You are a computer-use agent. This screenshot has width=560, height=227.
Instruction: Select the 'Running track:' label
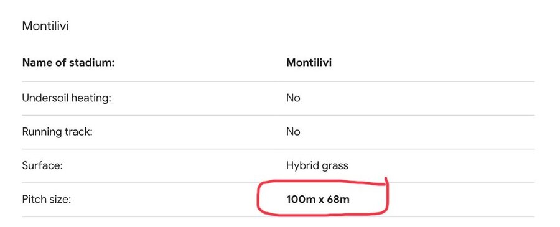57,132
